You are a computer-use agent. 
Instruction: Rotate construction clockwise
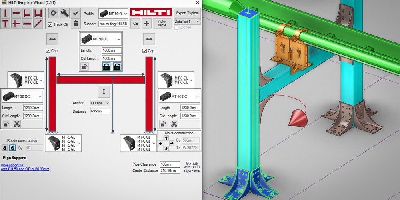[12, 148]
